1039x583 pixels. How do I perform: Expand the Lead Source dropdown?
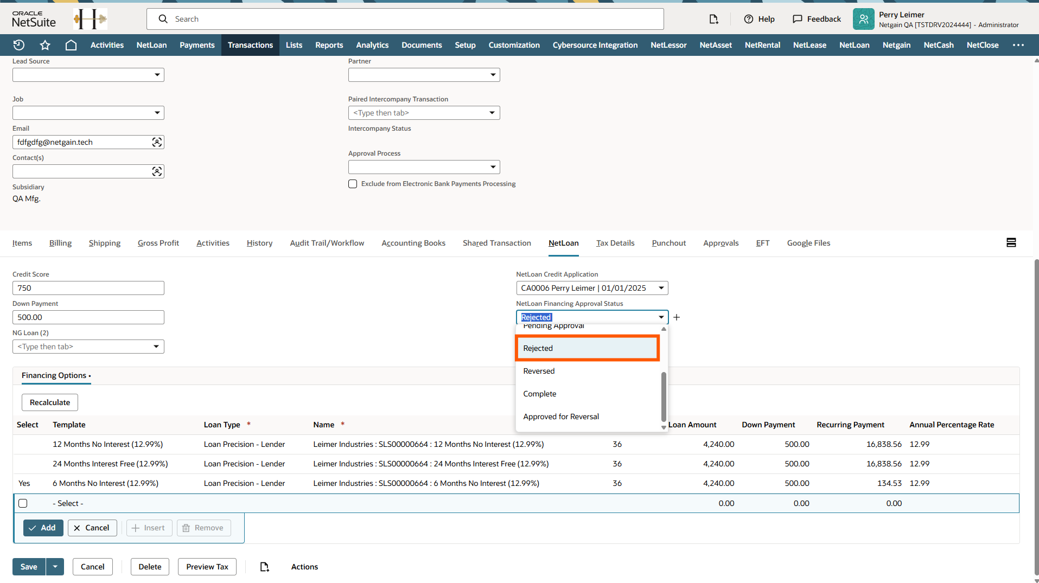click(x=157, y=75)
